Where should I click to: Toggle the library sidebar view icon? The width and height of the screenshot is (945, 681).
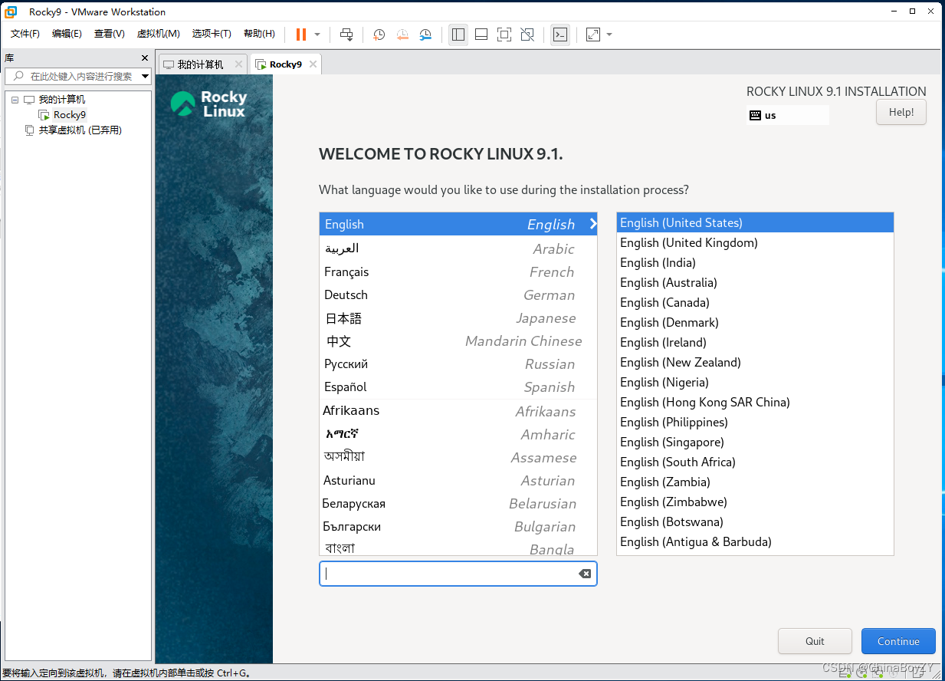(x=458, y=35)
